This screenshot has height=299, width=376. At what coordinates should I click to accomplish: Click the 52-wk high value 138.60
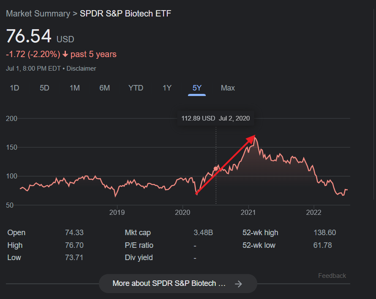[x=325, y=233]
